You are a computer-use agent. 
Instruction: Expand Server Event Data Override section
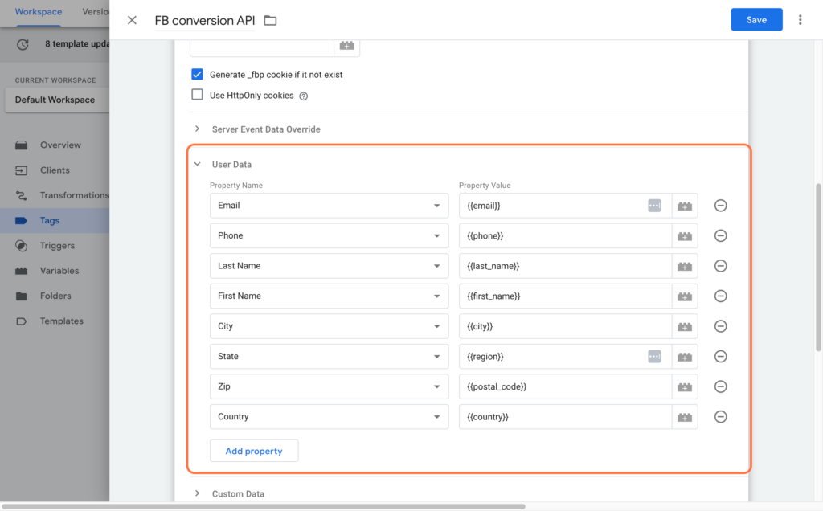tap(198, 129)
